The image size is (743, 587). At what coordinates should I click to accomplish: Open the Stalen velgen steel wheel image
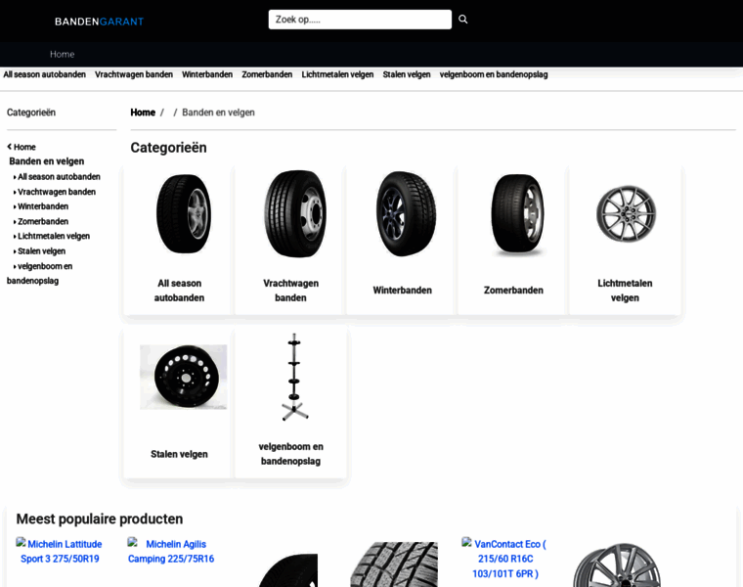[184, 377]
